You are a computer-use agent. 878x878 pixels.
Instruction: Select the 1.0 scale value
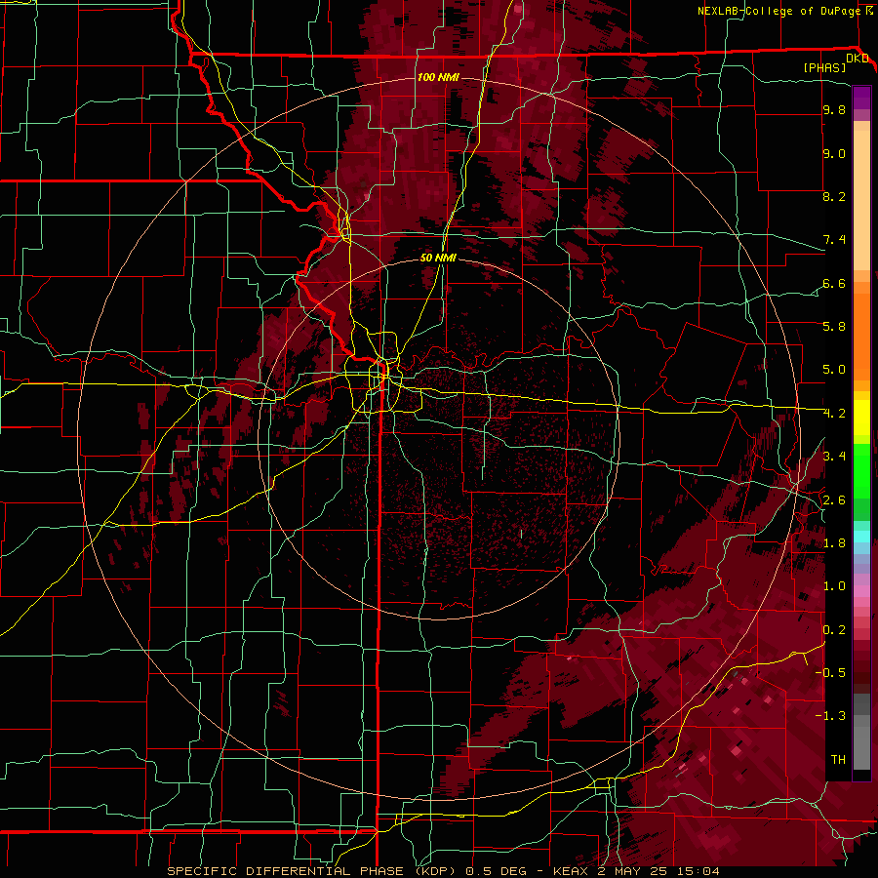click(834, 586)
